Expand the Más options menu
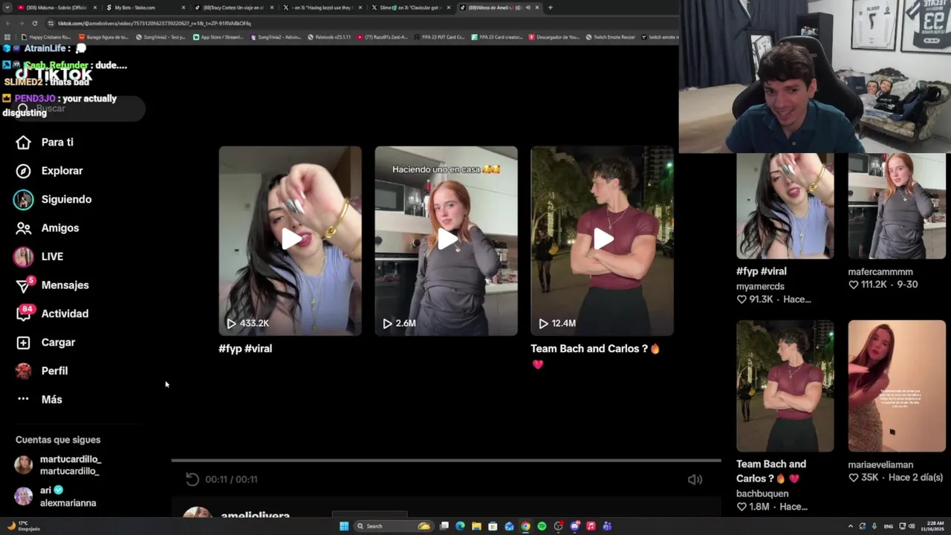The width and height of the screenshot is (951, 535). (x=40, y=400)
